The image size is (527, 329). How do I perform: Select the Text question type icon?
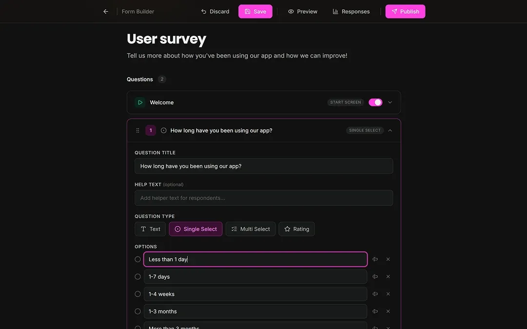tap(143, 229)
